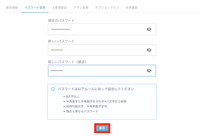Viewport: 205px width, 137px height.
Task: Reveal the 新しいパスワード（確認） field contents
Action: click(149, 71)
